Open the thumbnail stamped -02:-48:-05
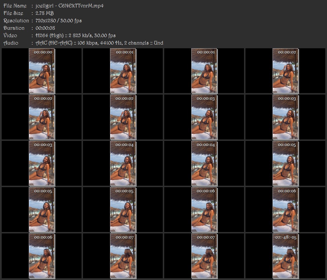Image resolution: width=327 pixels, height=280 pixels. point(285,256)
